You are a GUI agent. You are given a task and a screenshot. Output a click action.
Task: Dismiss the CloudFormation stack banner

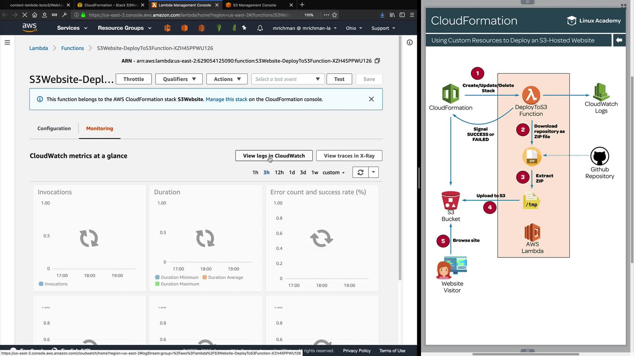coord(371,99)
